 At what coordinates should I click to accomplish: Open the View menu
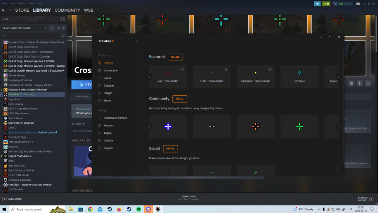click(13, 3)
